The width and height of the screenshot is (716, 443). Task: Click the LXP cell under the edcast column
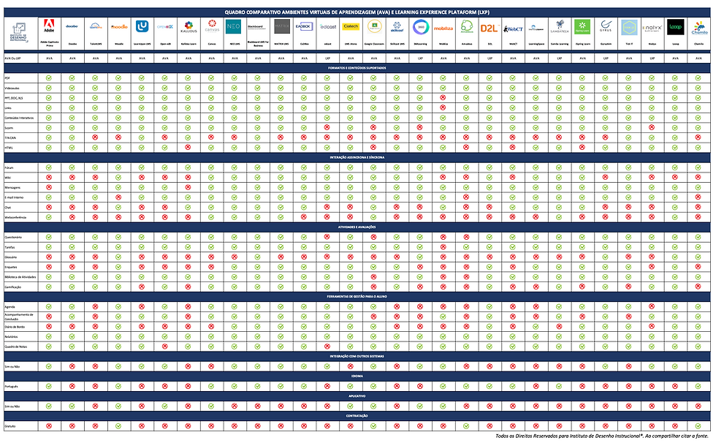pos(327,58)
